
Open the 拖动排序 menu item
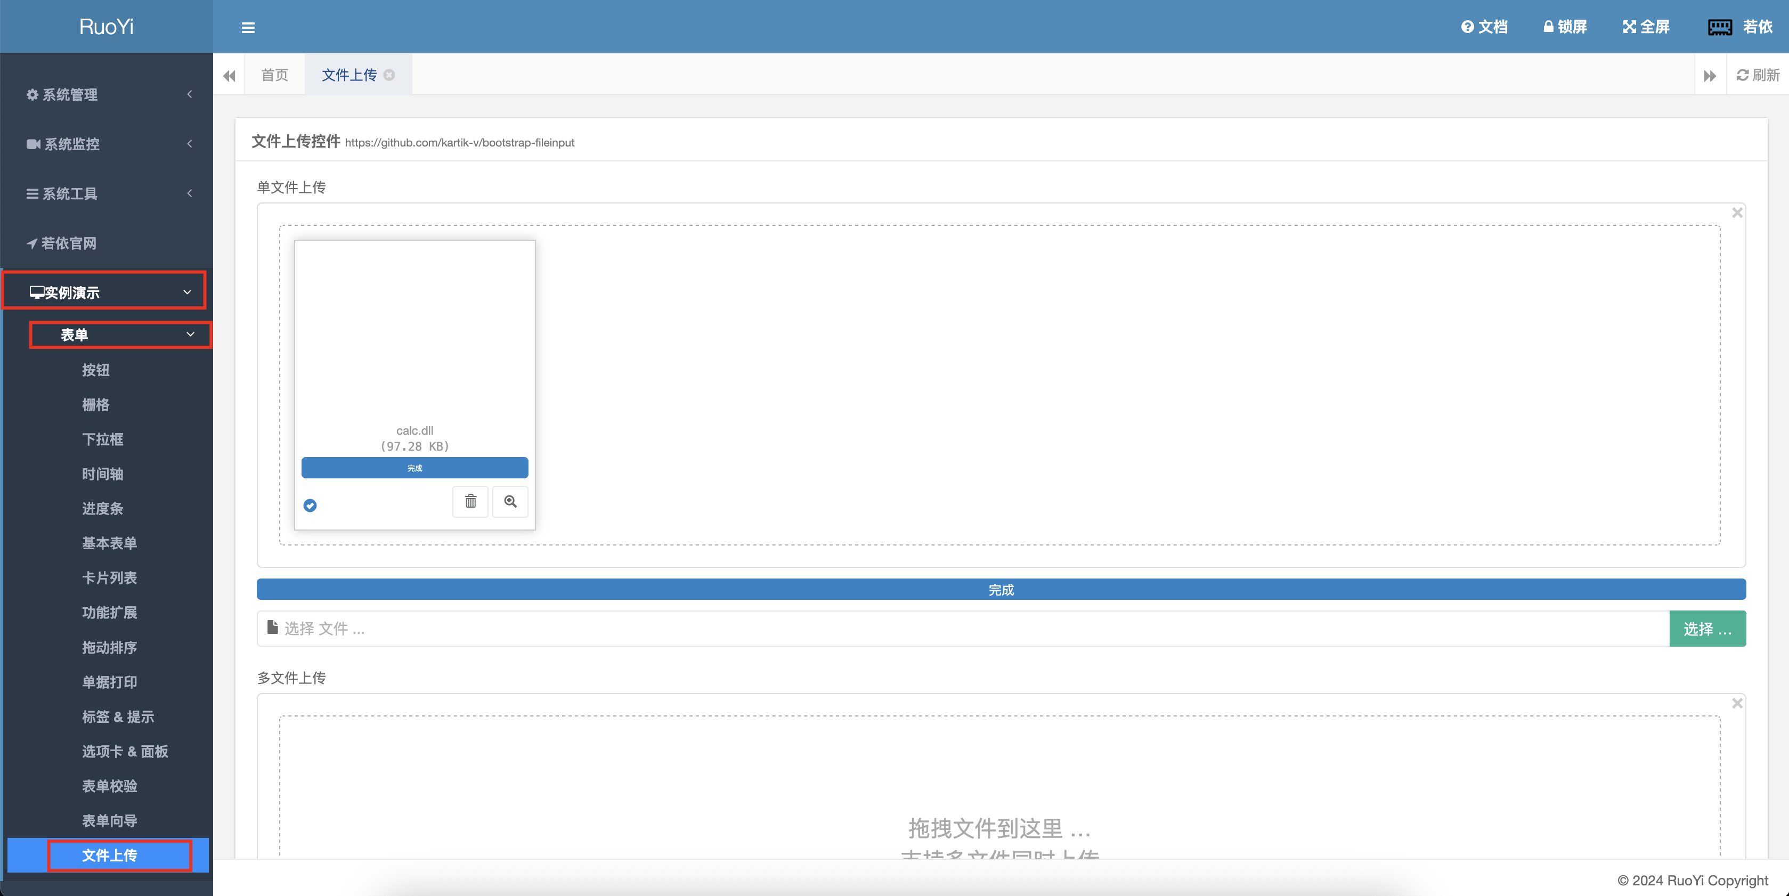[110, 647]
